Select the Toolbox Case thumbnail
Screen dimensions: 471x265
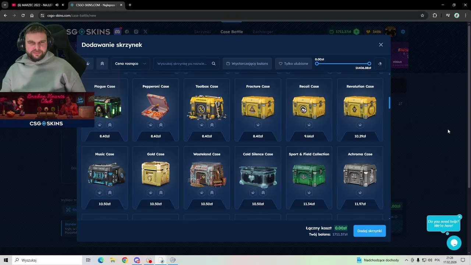pyautogui.click(x=207, y=107)
